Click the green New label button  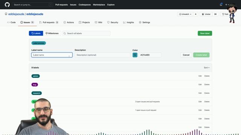click(205, 33)
